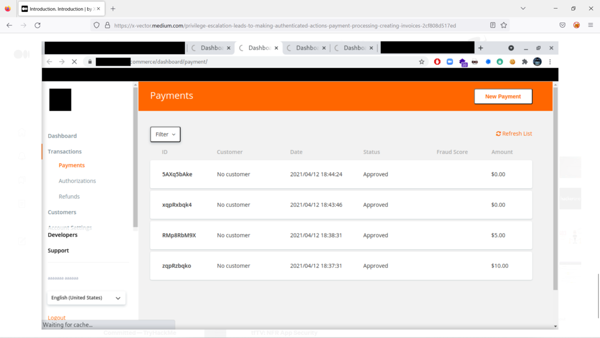600x338 pixels.
Task: Open payment 5AXq5bAke row
Action: [341, 174]
